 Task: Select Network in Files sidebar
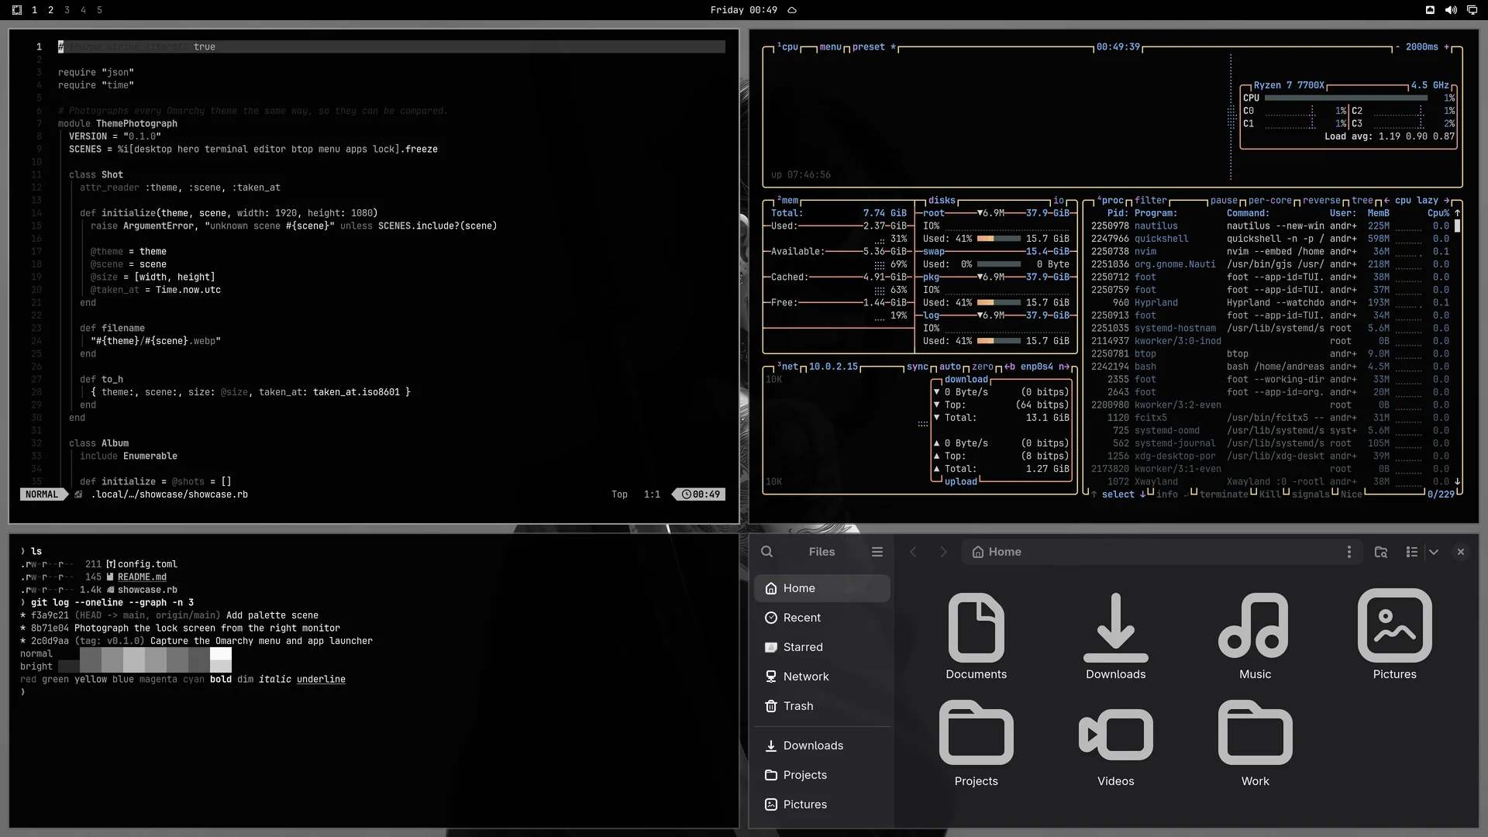[x=822, y=677]
